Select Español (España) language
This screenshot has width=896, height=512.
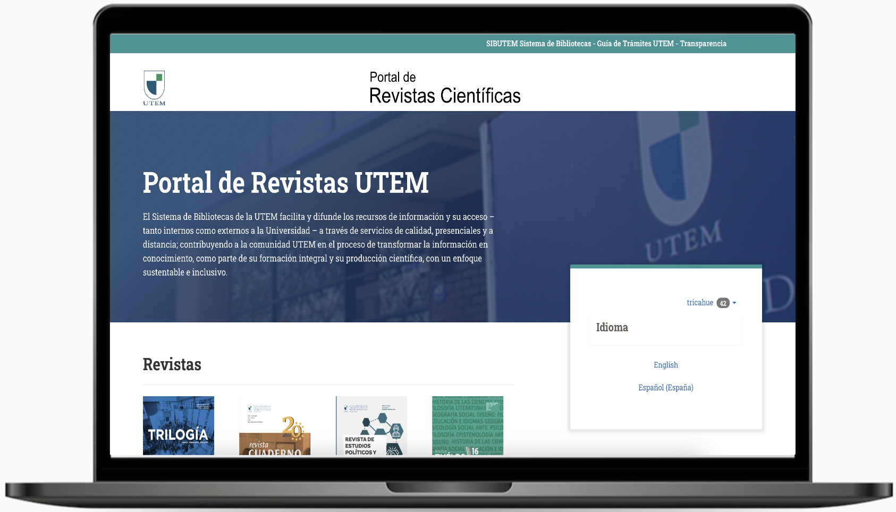coord(665,388)
